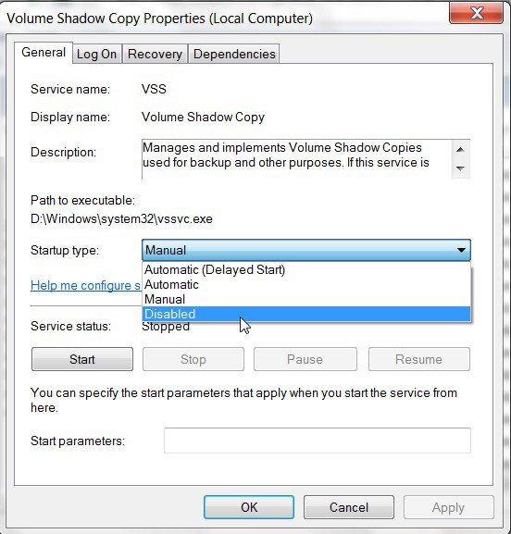Click the greyed Stop button

coord(193,359)
